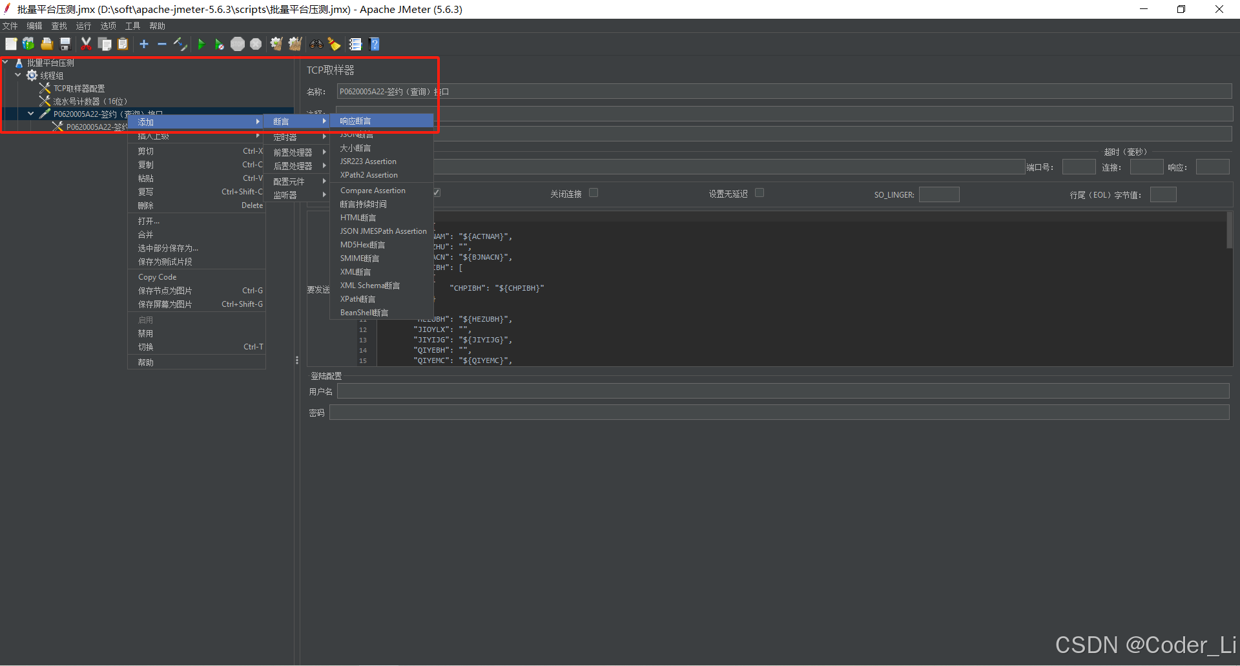Choose JSR223 Assertion
1240x666 pixels.
click(x=382, y=161)
